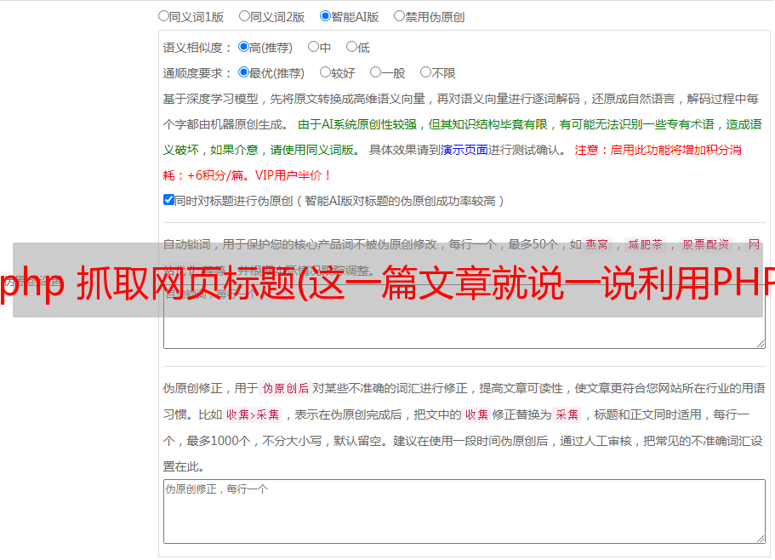Set 语义相似度 to 低
Image resolution: width=775 pixels, height=560 pixels.
(x=351, y=47)
